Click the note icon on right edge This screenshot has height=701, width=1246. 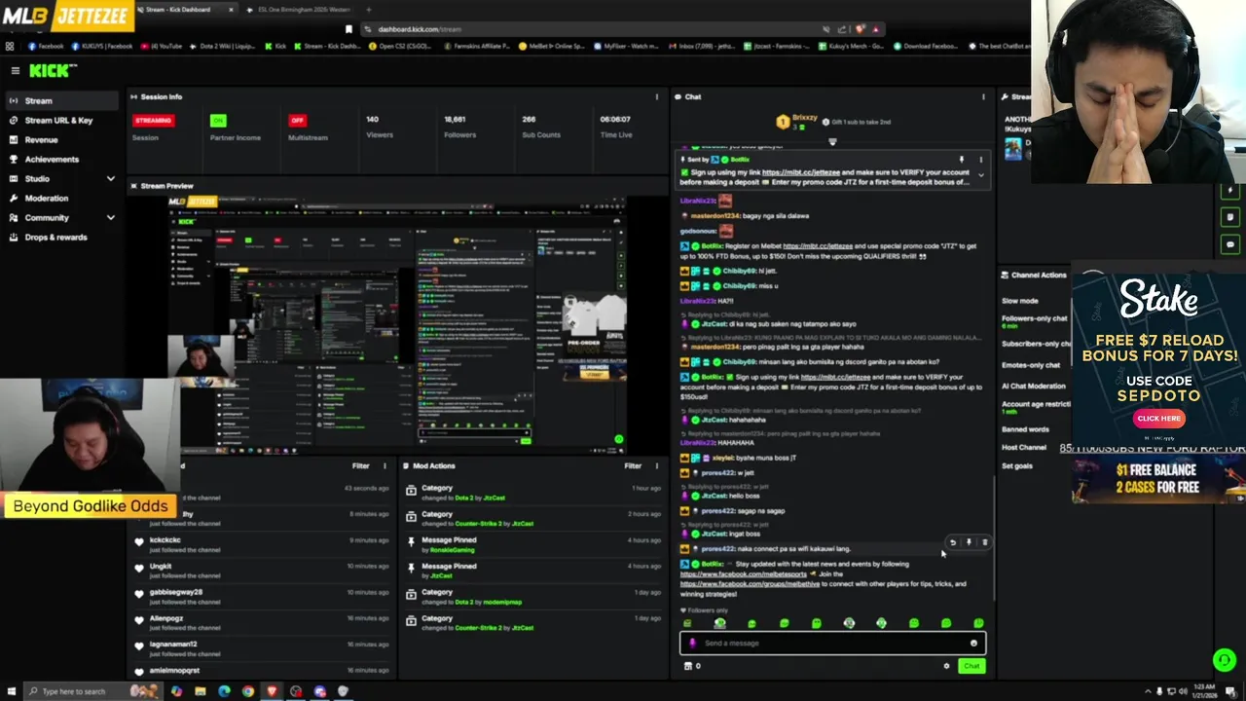(x=1230, y=217)
